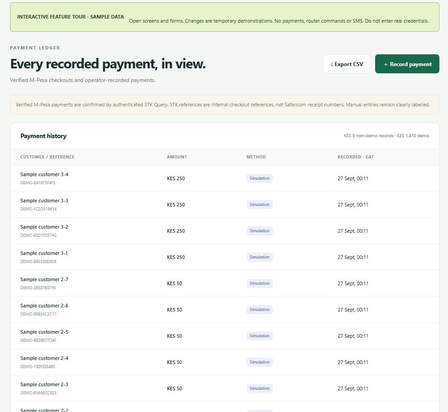Screen dimensions: 448x412
Task: Click the Simulation badge for customer 3-3
Action: click(x=259, y=205)
